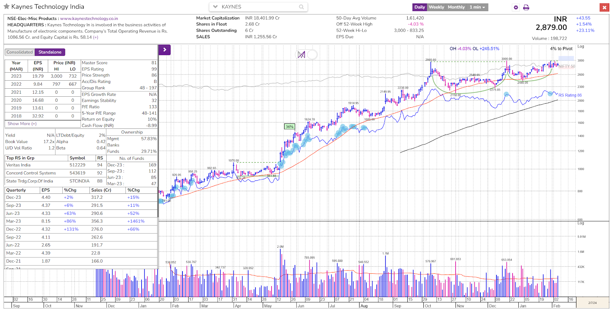Click Veritas India in Top RS group
The width and height of the screenshot is (612, 310).
[x=18, y=165]
